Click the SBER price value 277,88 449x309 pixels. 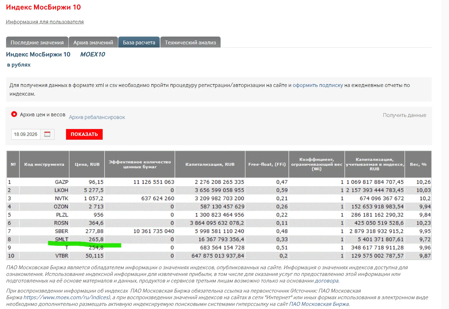[x=95, y=231]
